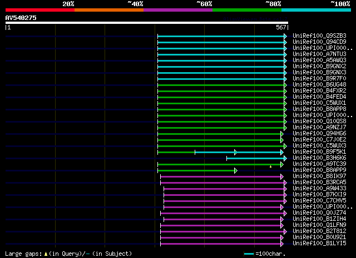Click the red 20% identity legend segment

(40, 10)
